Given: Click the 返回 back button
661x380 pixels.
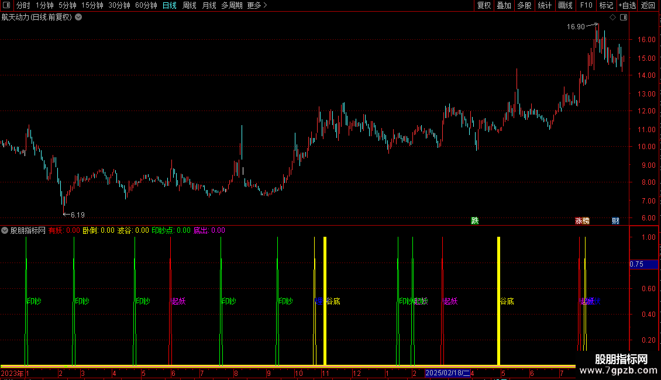Looking at the screenshot, I should [x=648, y=5].
